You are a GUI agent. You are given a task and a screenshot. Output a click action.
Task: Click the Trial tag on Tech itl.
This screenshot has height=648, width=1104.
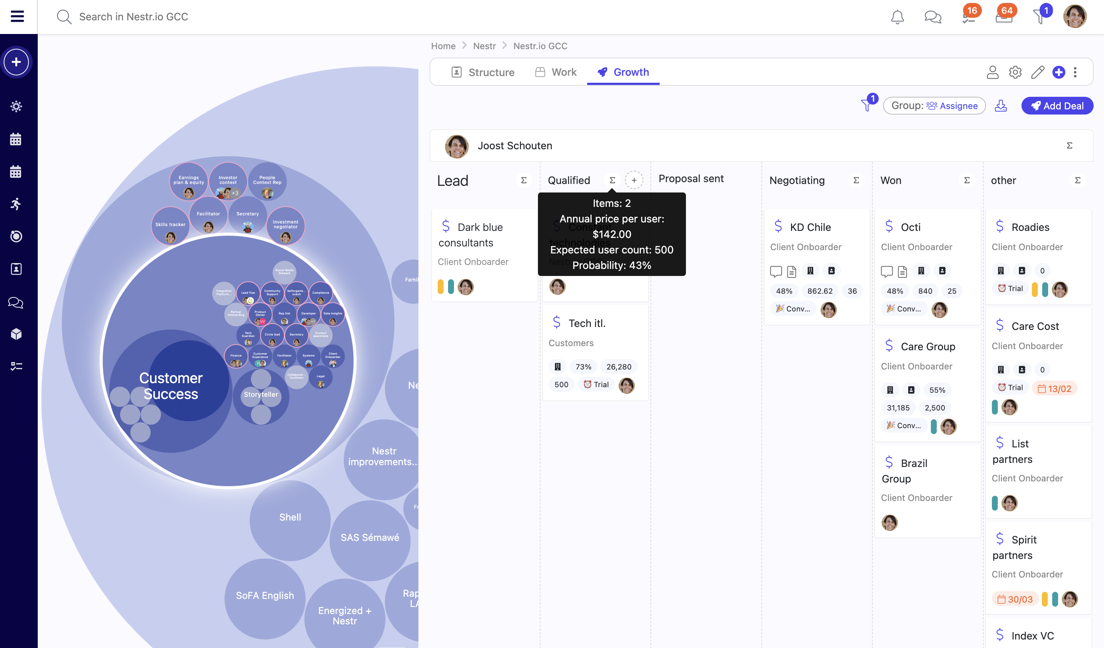[x=596, y=385]
